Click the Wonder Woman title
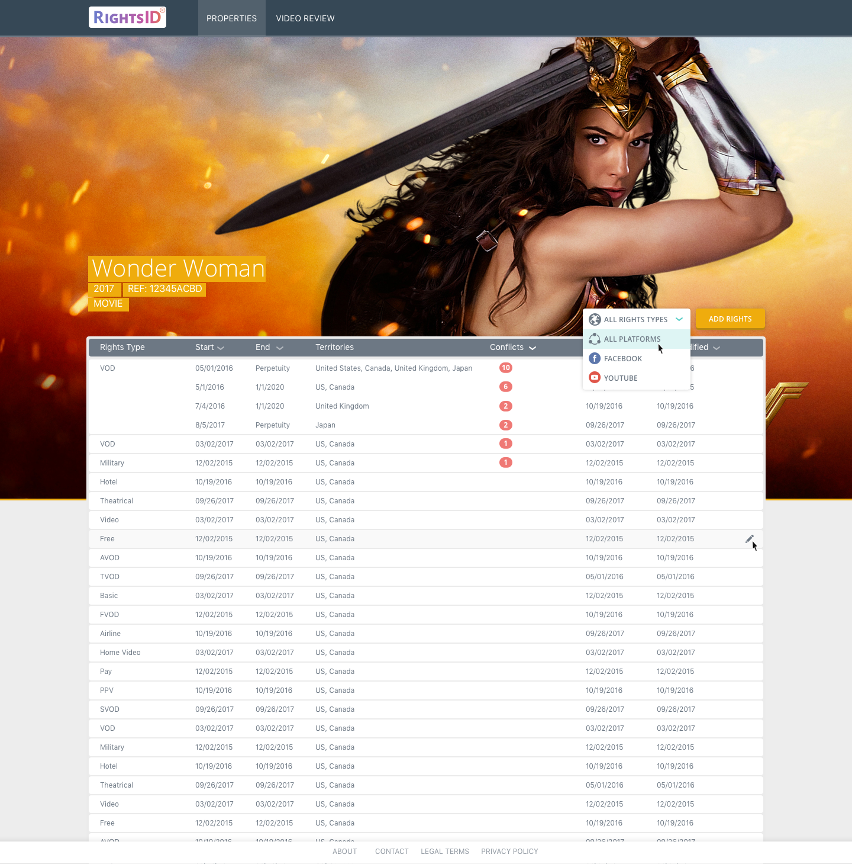852x864 pixels. (x=177, y=268)
